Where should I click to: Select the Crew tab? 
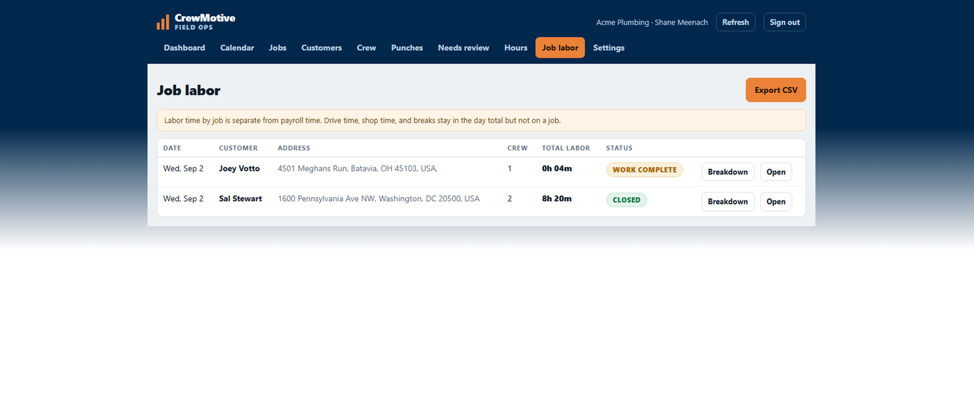tap(366, 48)
